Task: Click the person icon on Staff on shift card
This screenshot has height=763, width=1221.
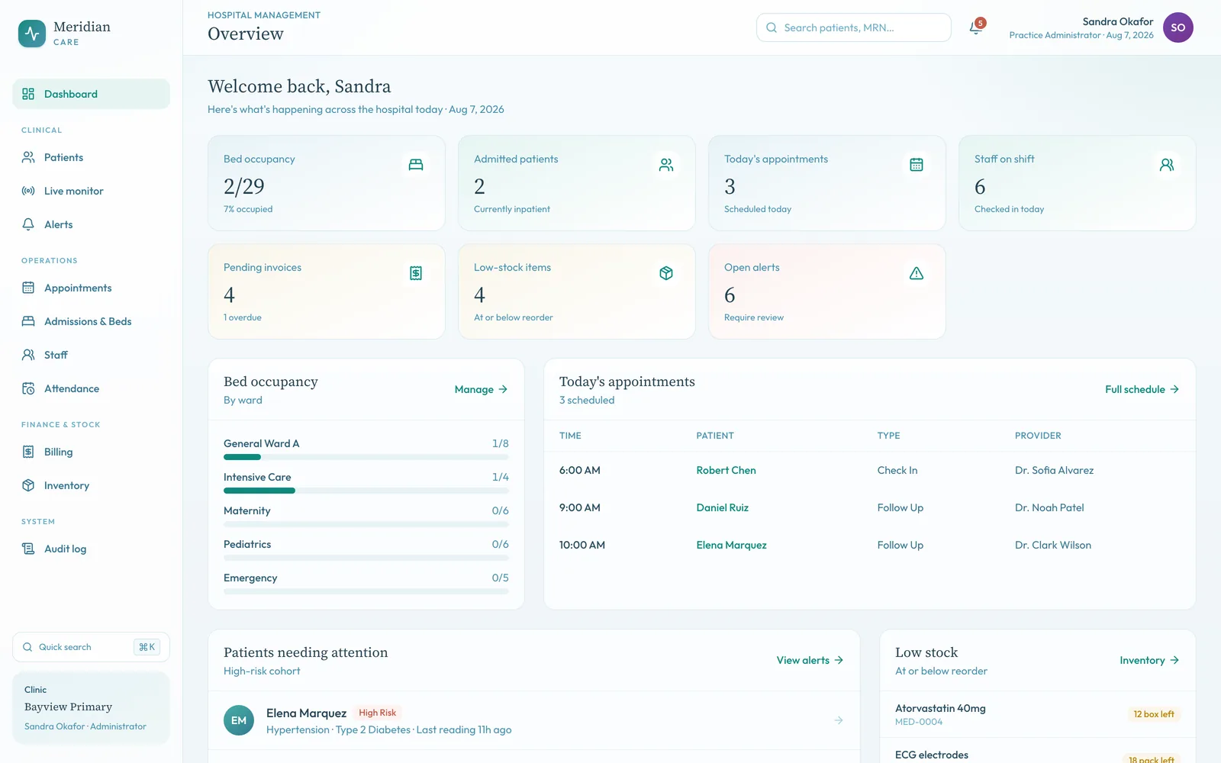Action: pos(1167,165)
